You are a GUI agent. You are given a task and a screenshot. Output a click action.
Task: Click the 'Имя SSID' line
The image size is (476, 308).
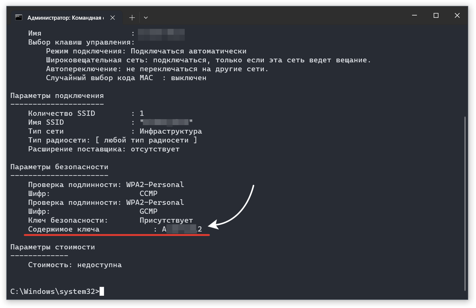[x=110, y=122]
